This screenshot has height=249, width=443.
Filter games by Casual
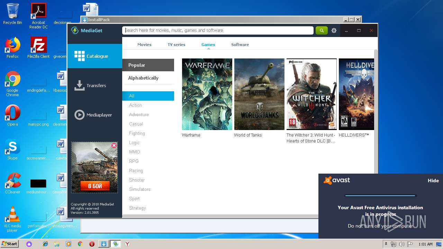click(x=136, y=124)
